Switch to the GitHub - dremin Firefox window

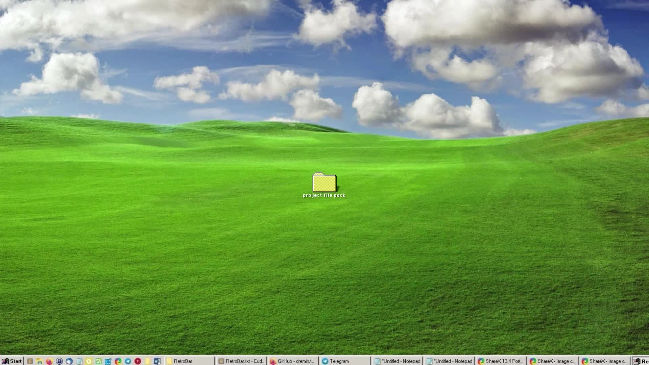click(x=293, y=361)
